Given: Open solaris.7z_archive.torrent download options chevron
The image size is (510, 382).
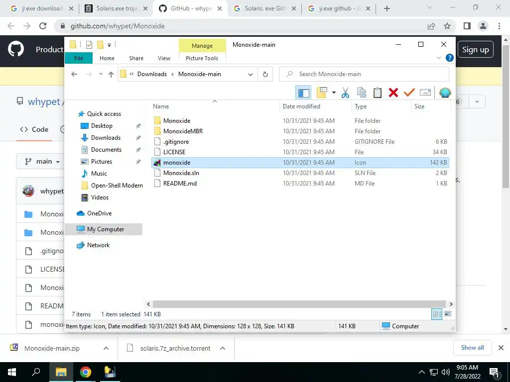Looking at the screenshot, I should 223,348.
